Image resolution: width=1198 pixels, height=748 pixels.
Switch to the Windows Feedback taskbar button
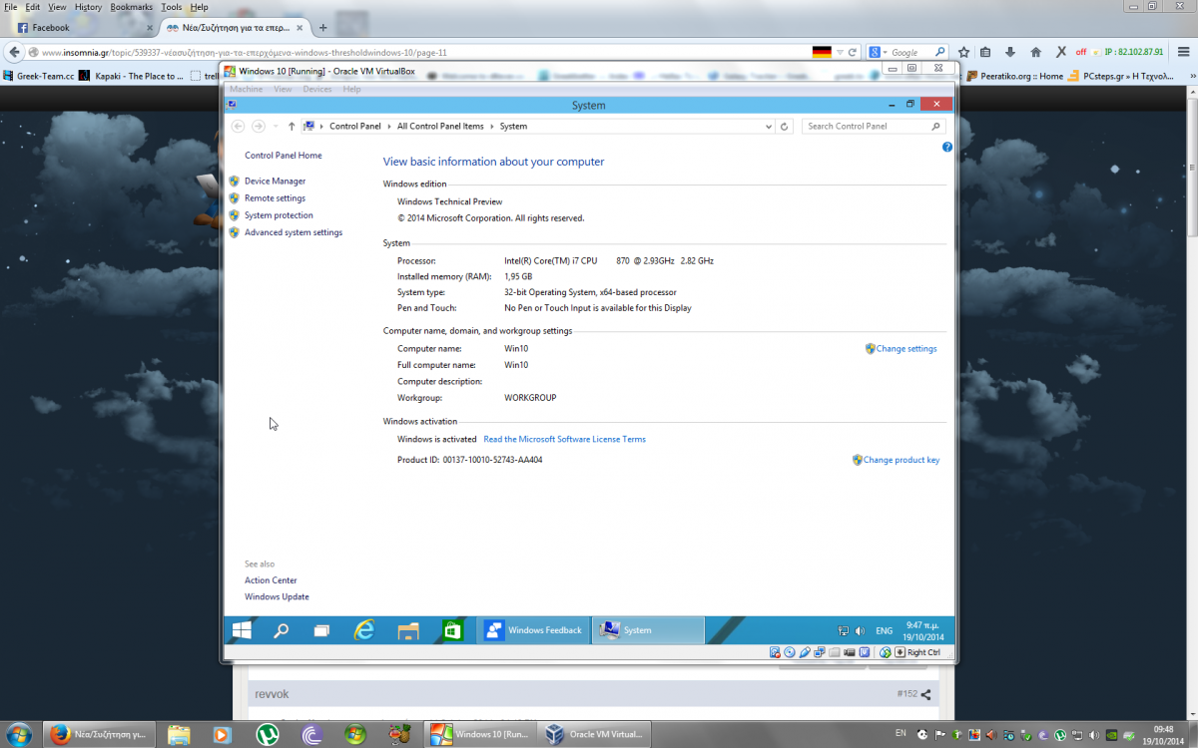(533, 630)
